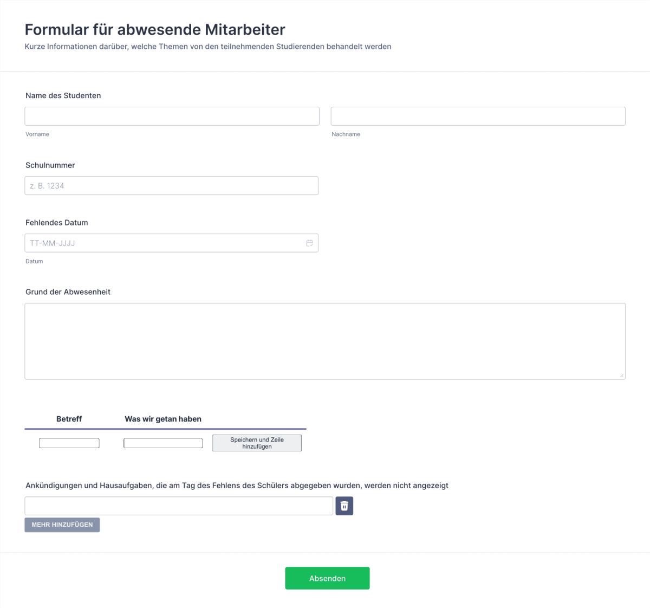Click the Speichern und Zeile hinzufügen button
Screen dimensions: 650x608
click(257, 443)
